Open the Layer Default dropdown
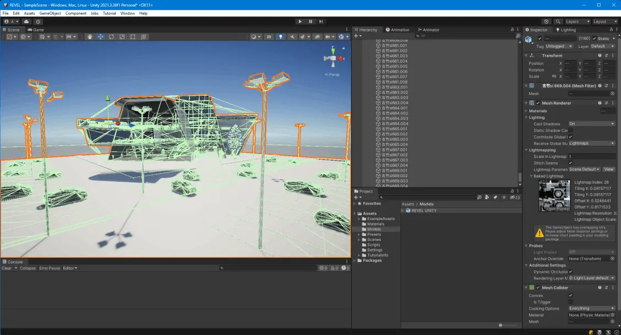 [602, 46]
